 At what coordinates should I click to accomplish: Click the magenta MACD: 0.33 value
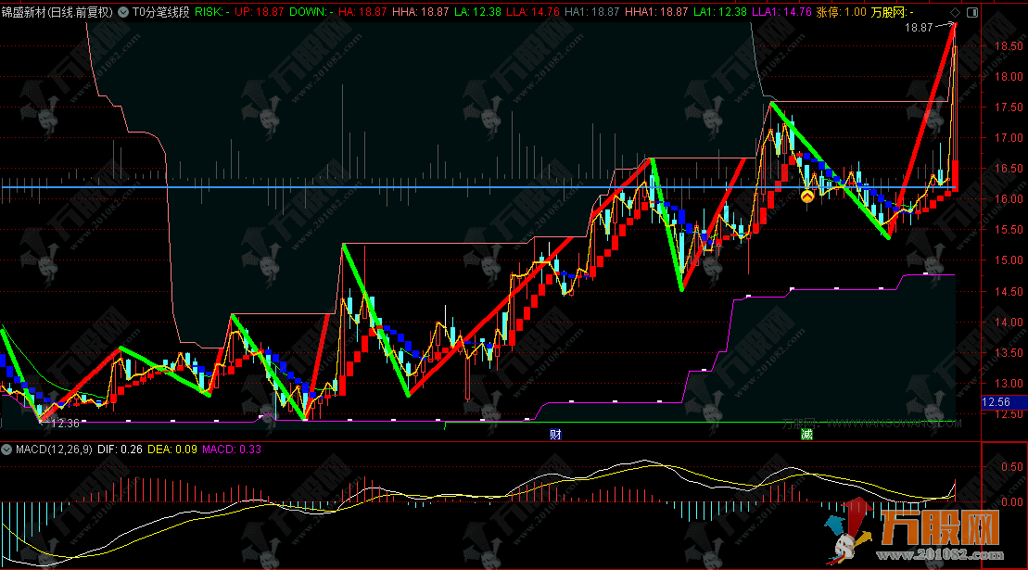pyautogui.click(x=232, y=450)
